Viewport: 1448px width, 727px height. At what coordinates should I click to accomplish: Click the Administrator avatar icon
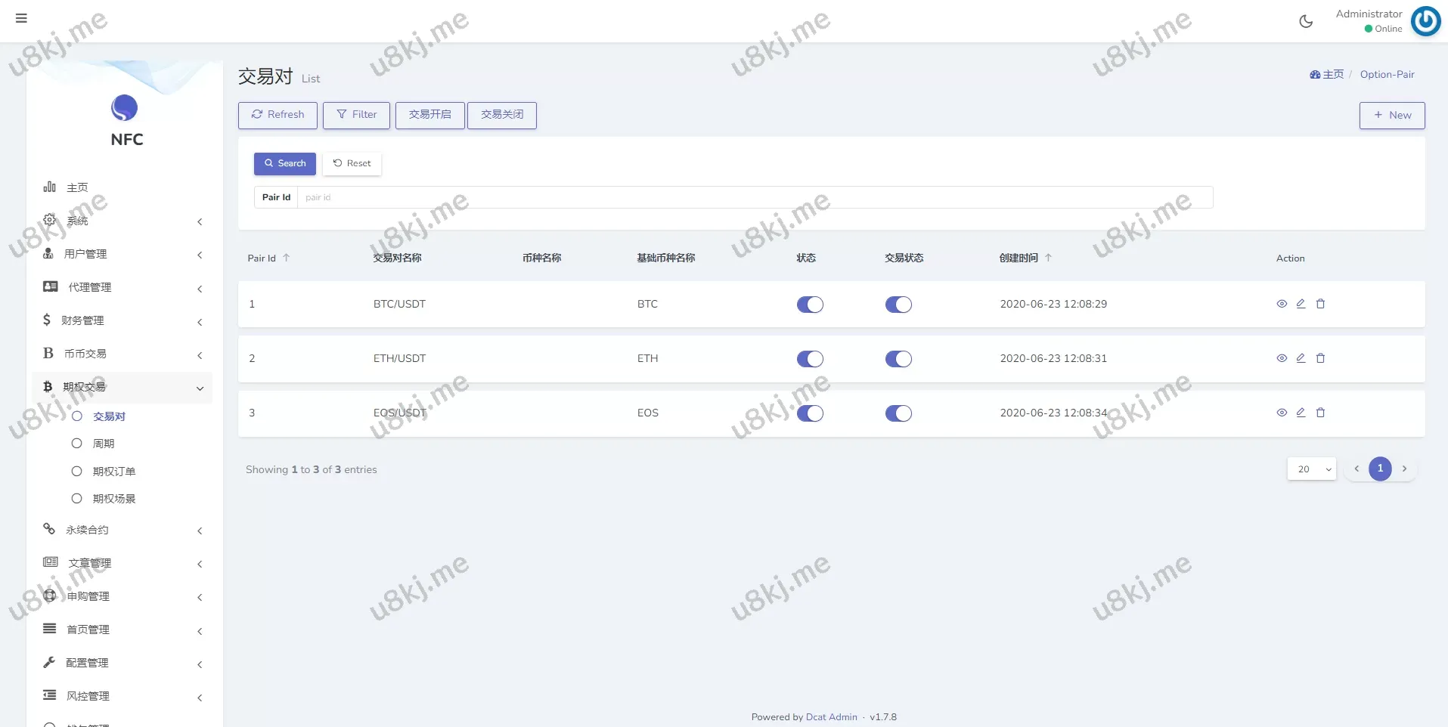point(1425,21)
